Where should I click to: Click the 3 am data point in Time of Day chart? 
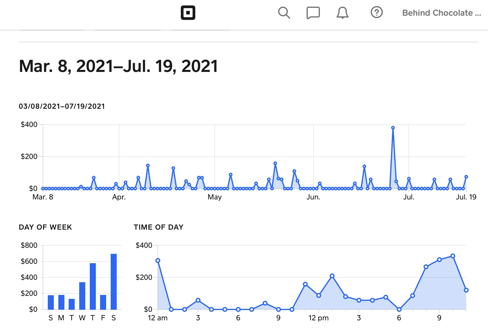point(198,300)
